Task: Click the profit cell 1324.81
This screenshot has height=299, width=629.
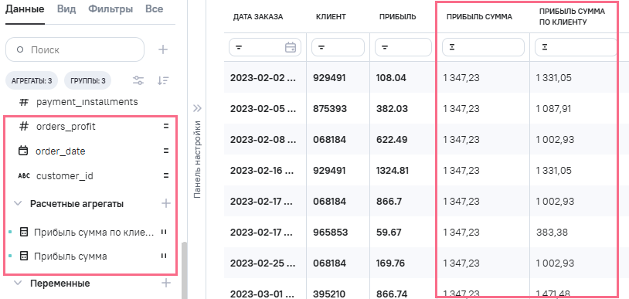Action: (393, 170)
